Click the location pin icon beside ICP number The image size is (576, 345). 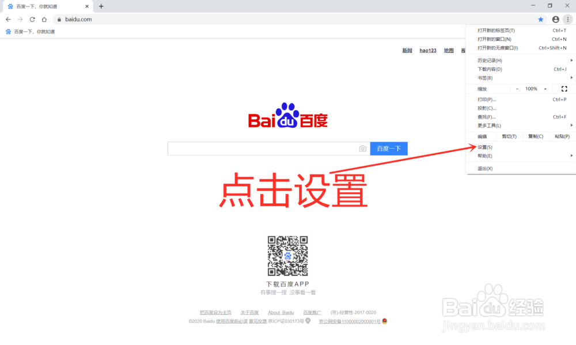tap(308, 321)
